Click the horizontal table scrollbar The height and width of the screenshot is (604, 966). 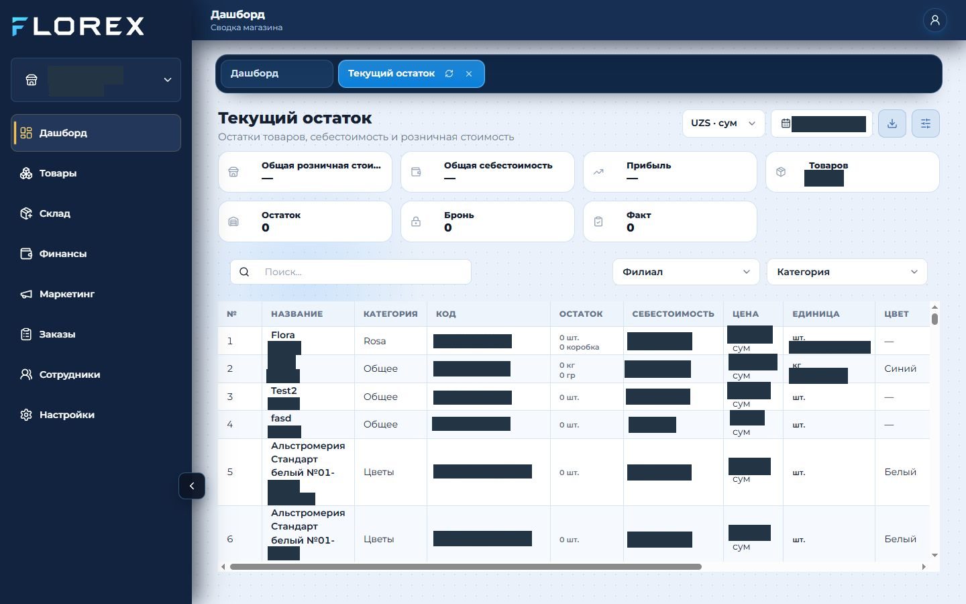[466, 567]
